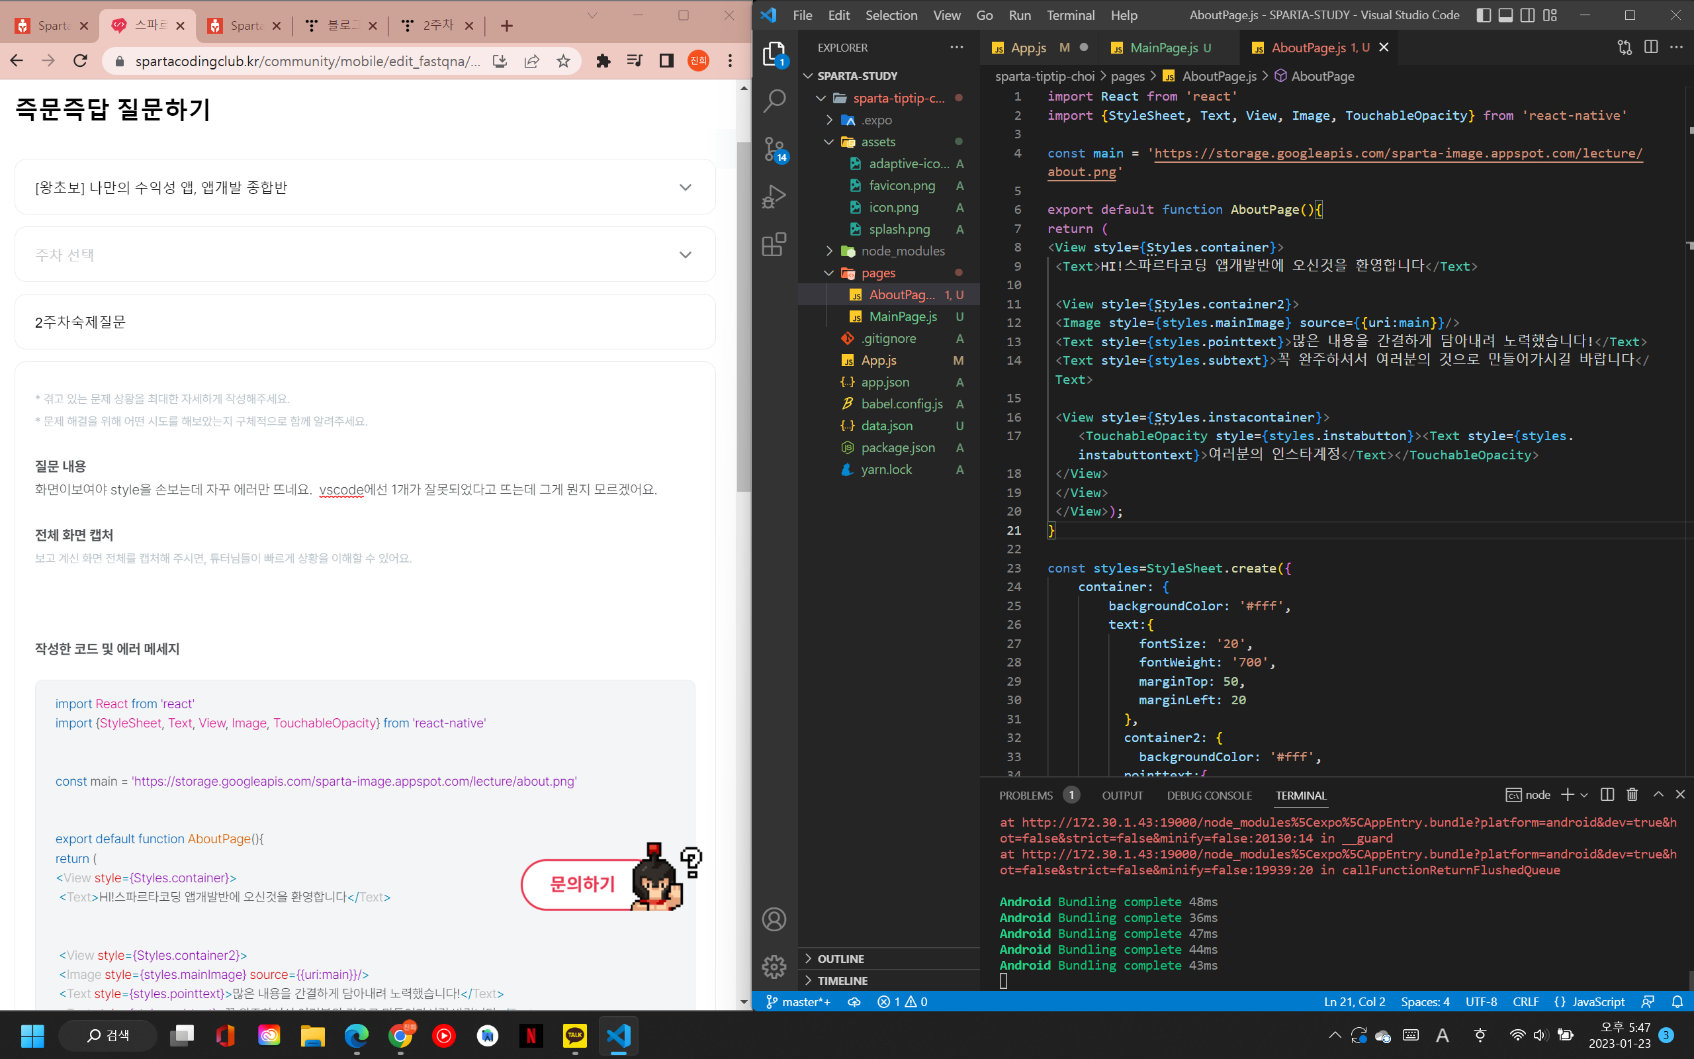Open the Search view in VS Code
The image size is (1694, 1059).
(774, 101)
